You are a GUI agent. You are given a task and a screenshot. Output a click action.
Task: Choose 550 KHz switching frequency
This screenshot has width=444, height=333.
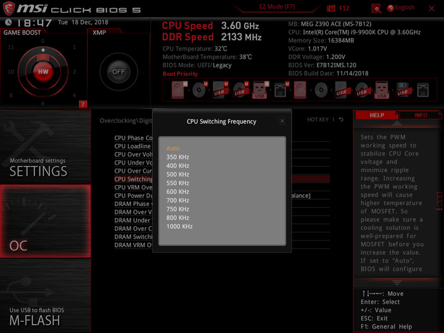click(178, 183)
